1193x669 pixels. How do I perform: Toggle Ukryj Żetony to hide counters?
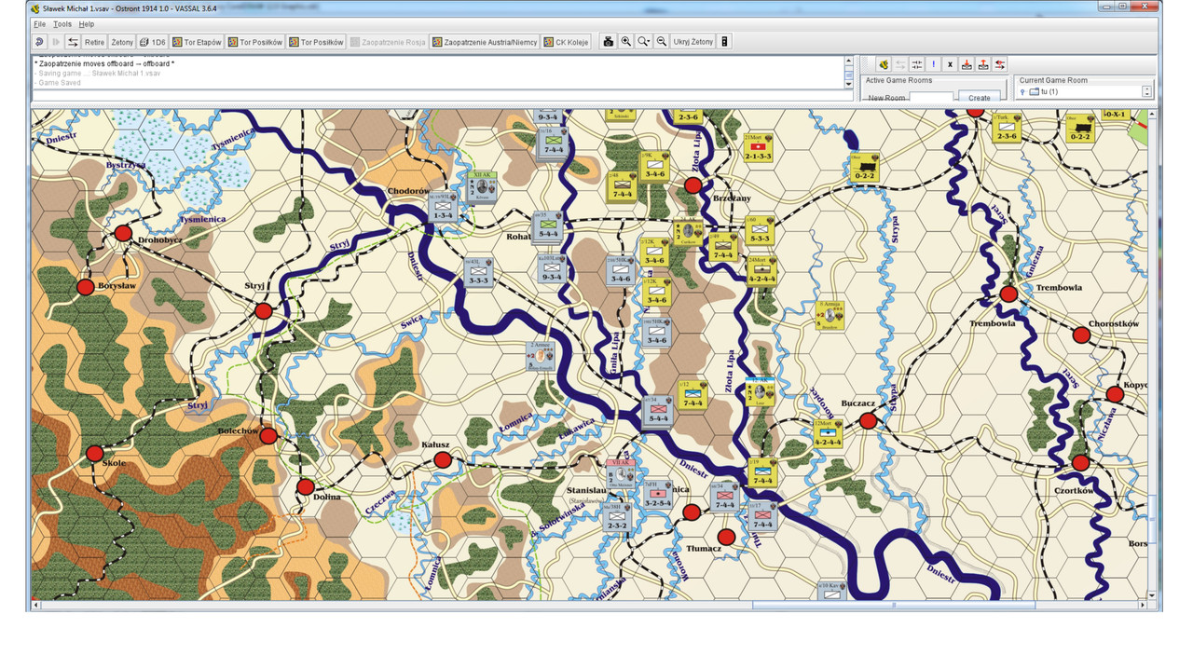click(692, 42)
